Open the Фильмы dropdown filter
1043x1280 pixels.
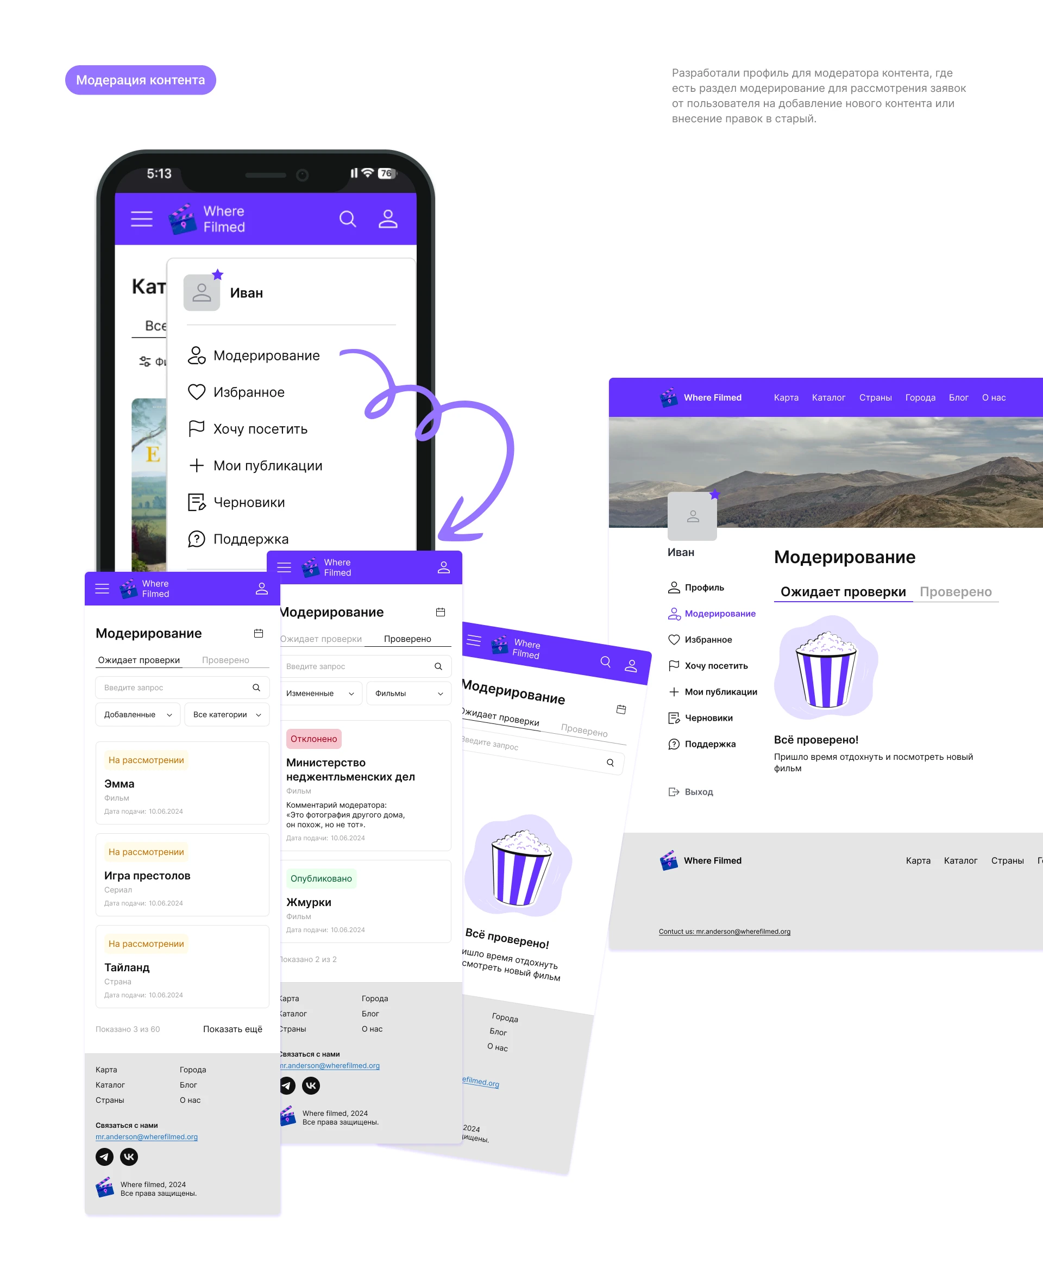409,693
